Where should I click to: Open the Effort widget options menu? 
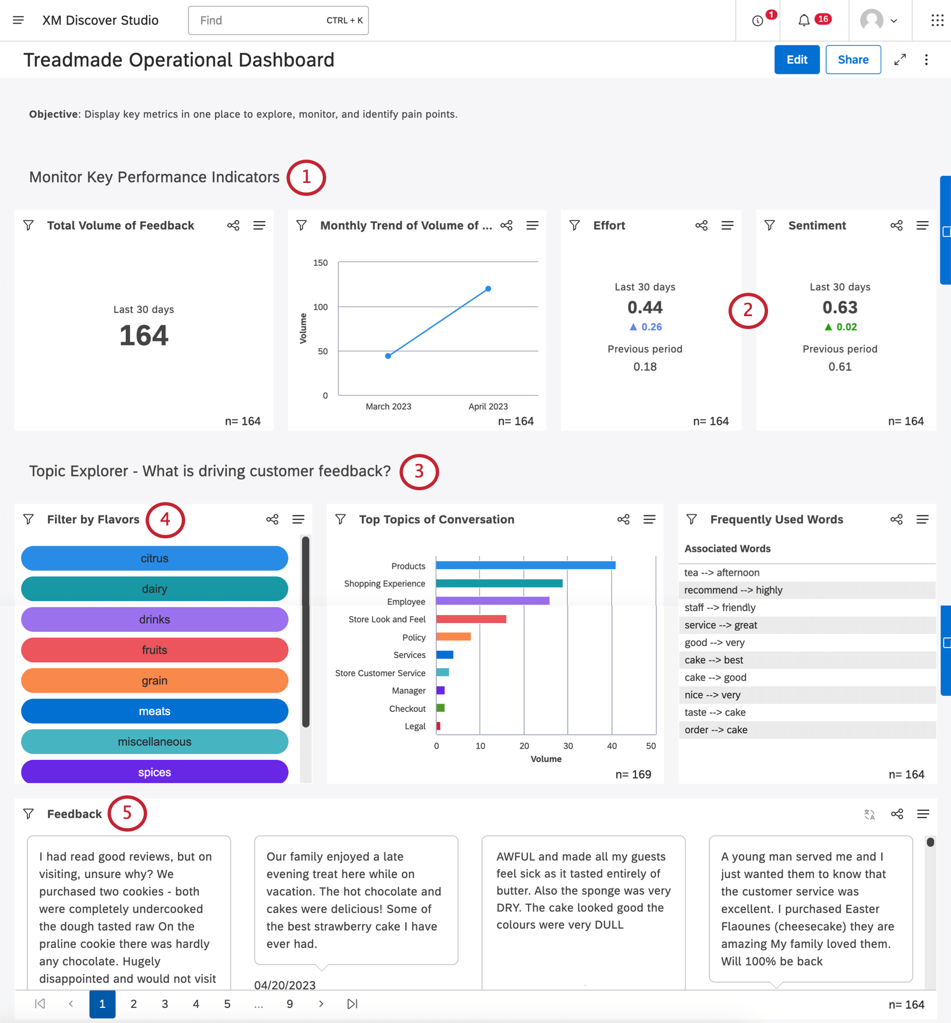(727, 226)
